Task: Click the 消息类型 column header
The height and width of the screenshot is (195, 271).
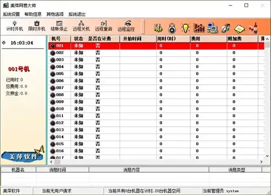Action: [x=235, y=170]
